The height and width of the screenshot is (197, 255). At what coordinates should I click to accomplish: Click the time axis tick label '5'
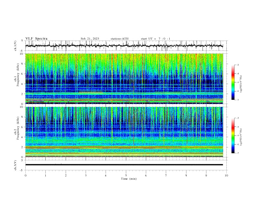(x=126, y=175)
